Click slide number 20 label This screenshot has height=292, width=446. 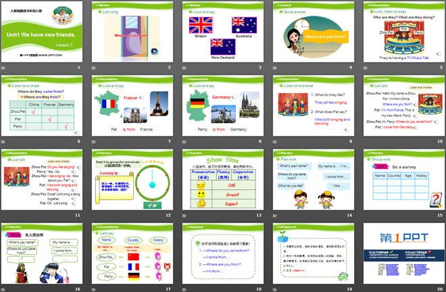[x=440, y=289]
